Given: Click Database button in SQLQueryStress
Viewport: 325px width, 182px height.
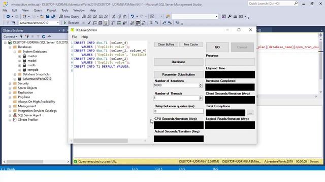Looking at the screenshot, I should (x=178, y=62).
